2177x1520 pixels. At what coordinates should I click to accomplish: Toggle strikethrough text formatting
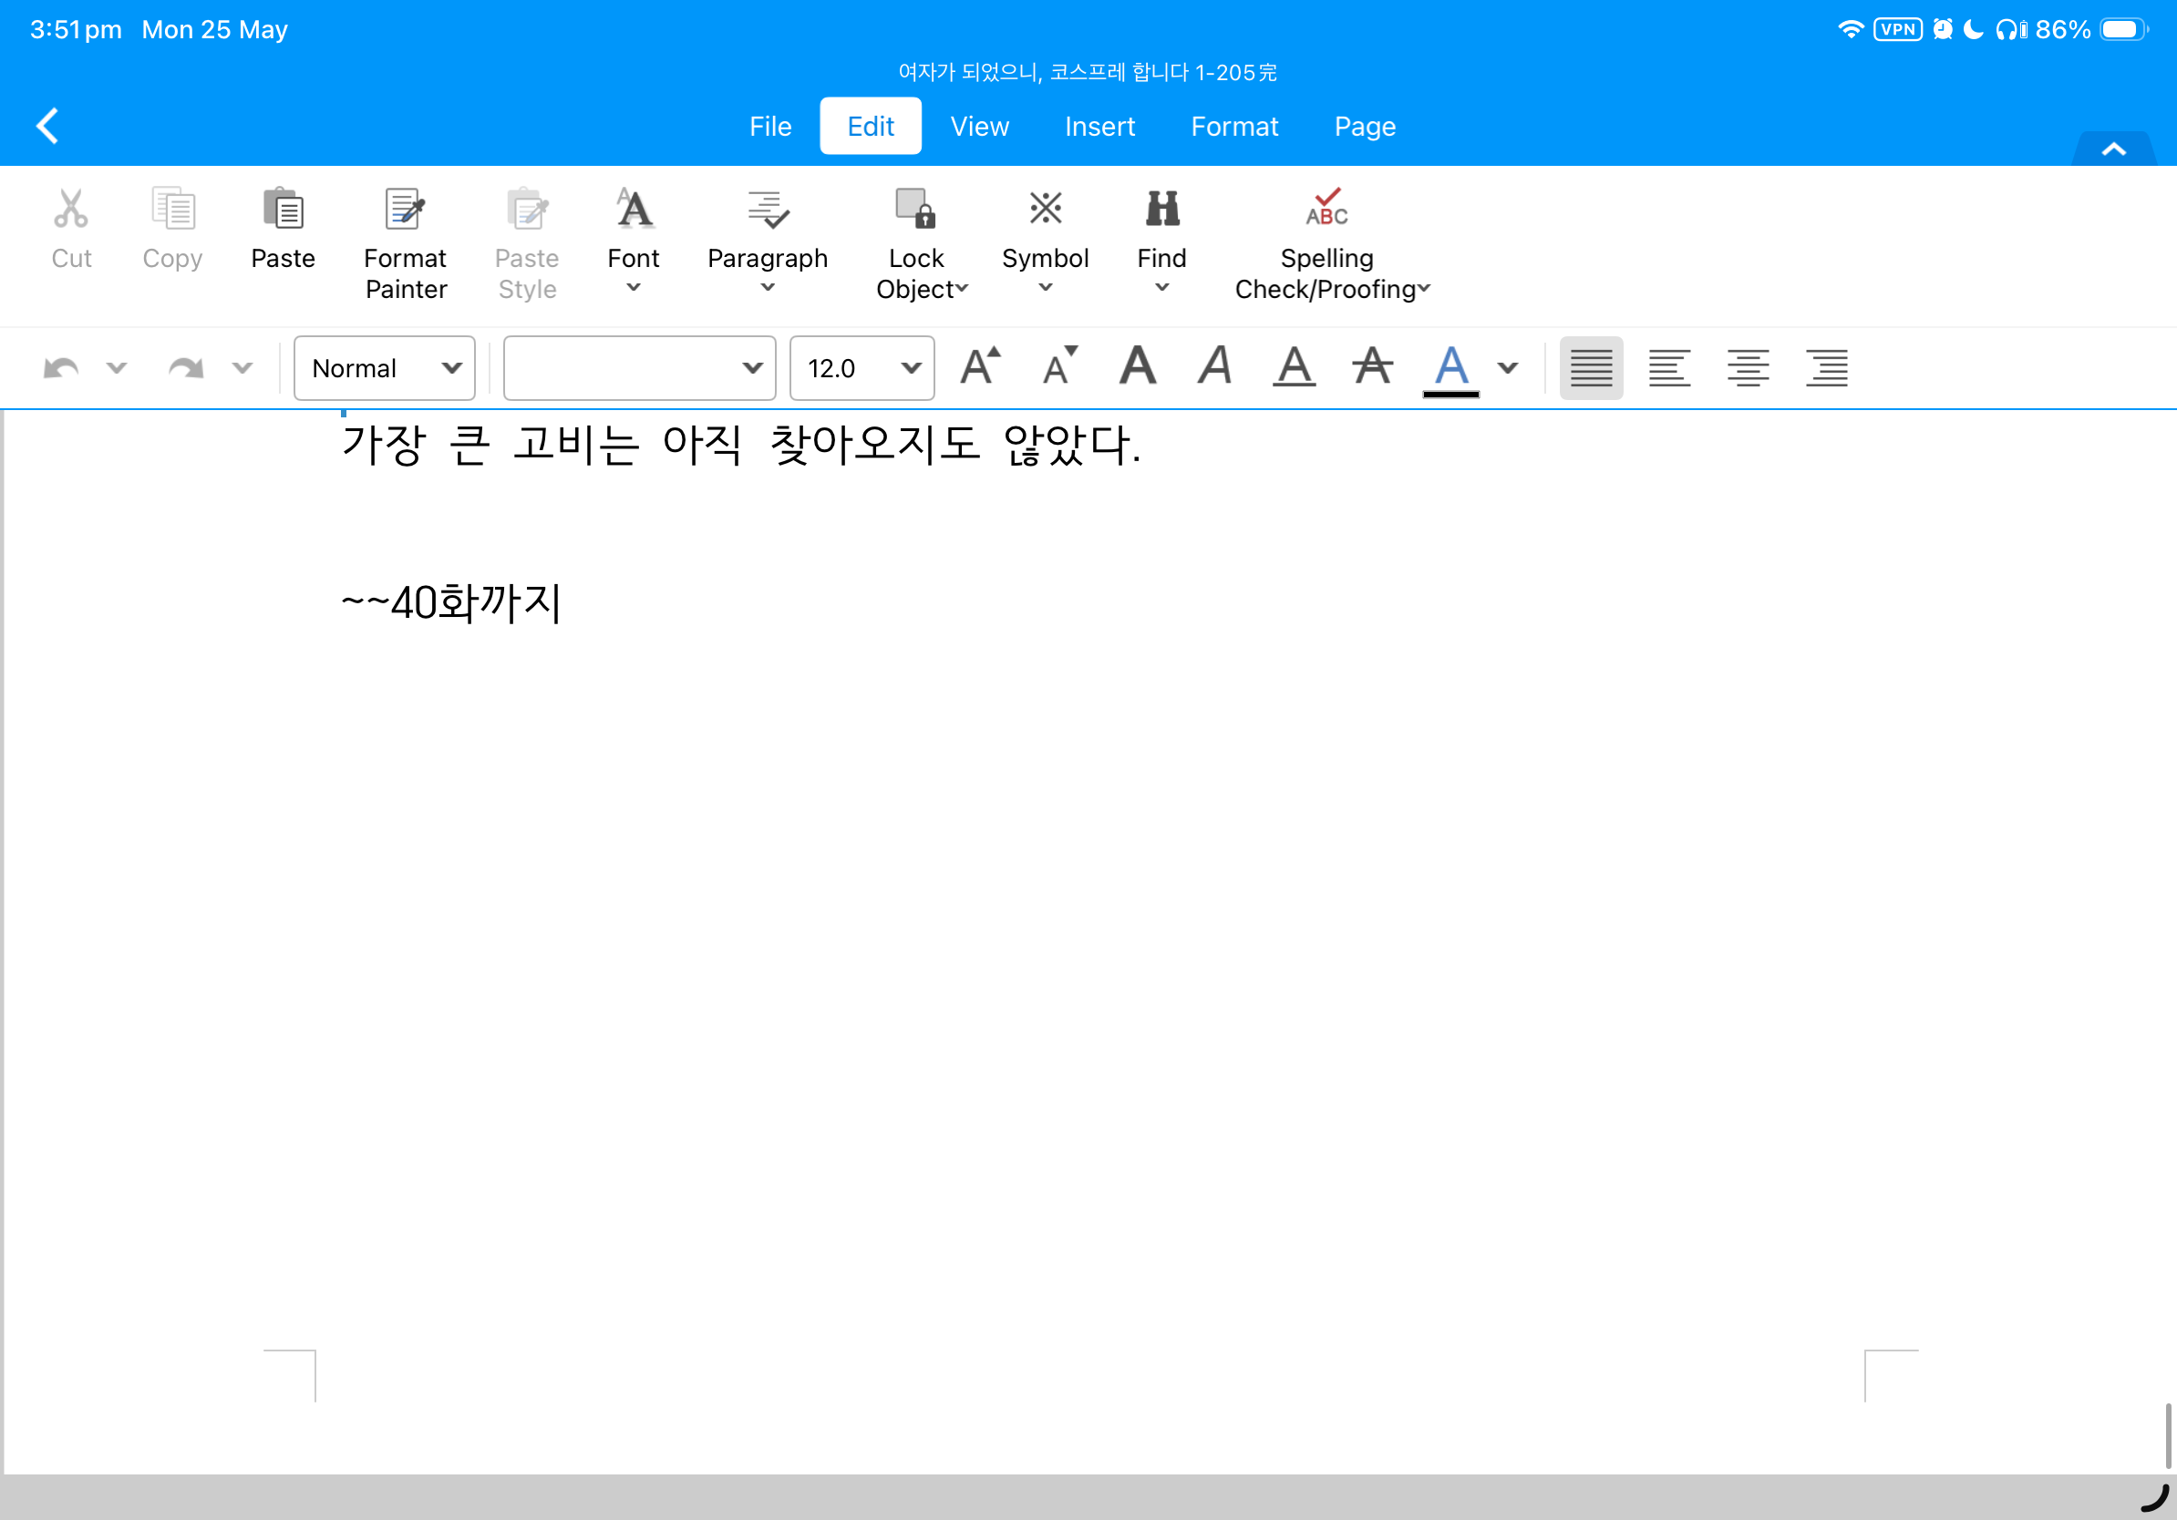[1372, 366]
